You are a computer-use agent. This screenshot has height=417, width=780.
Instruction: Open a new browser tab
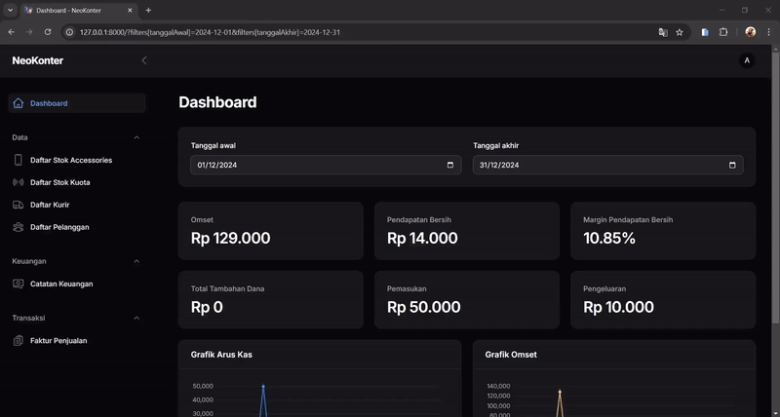(148, 10)
